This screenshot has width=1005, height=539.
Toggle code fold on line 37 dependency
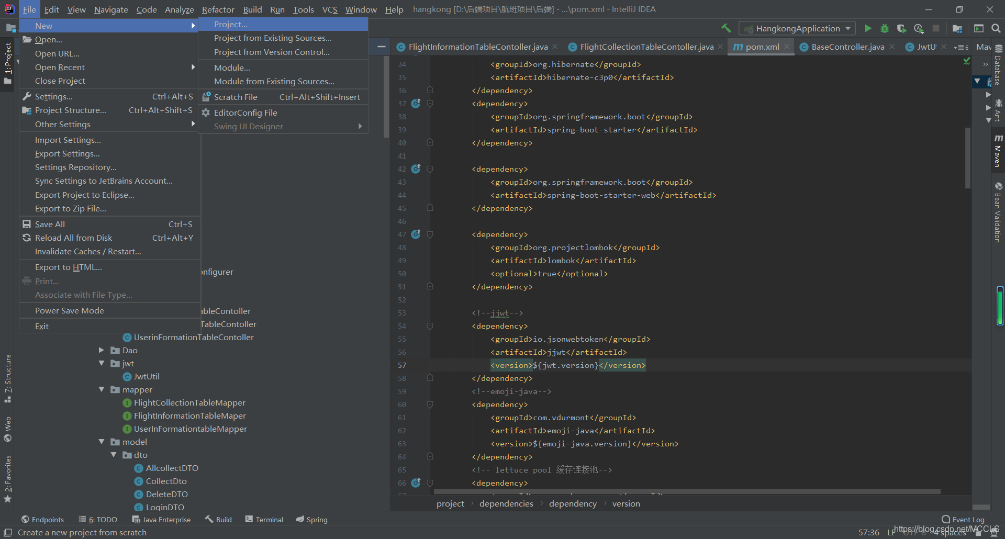coord(430,104)
